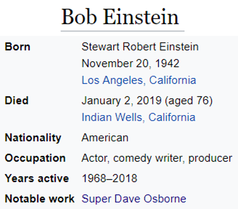238x209 pixels.
Task: Click the death date January 2, 2019
Action: 122,101
